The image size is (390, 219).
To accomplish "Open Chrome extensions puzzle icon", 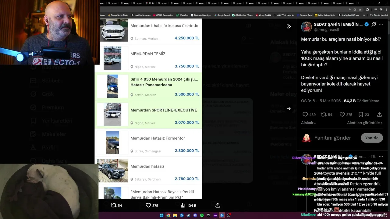I will (x=367, y=9).
